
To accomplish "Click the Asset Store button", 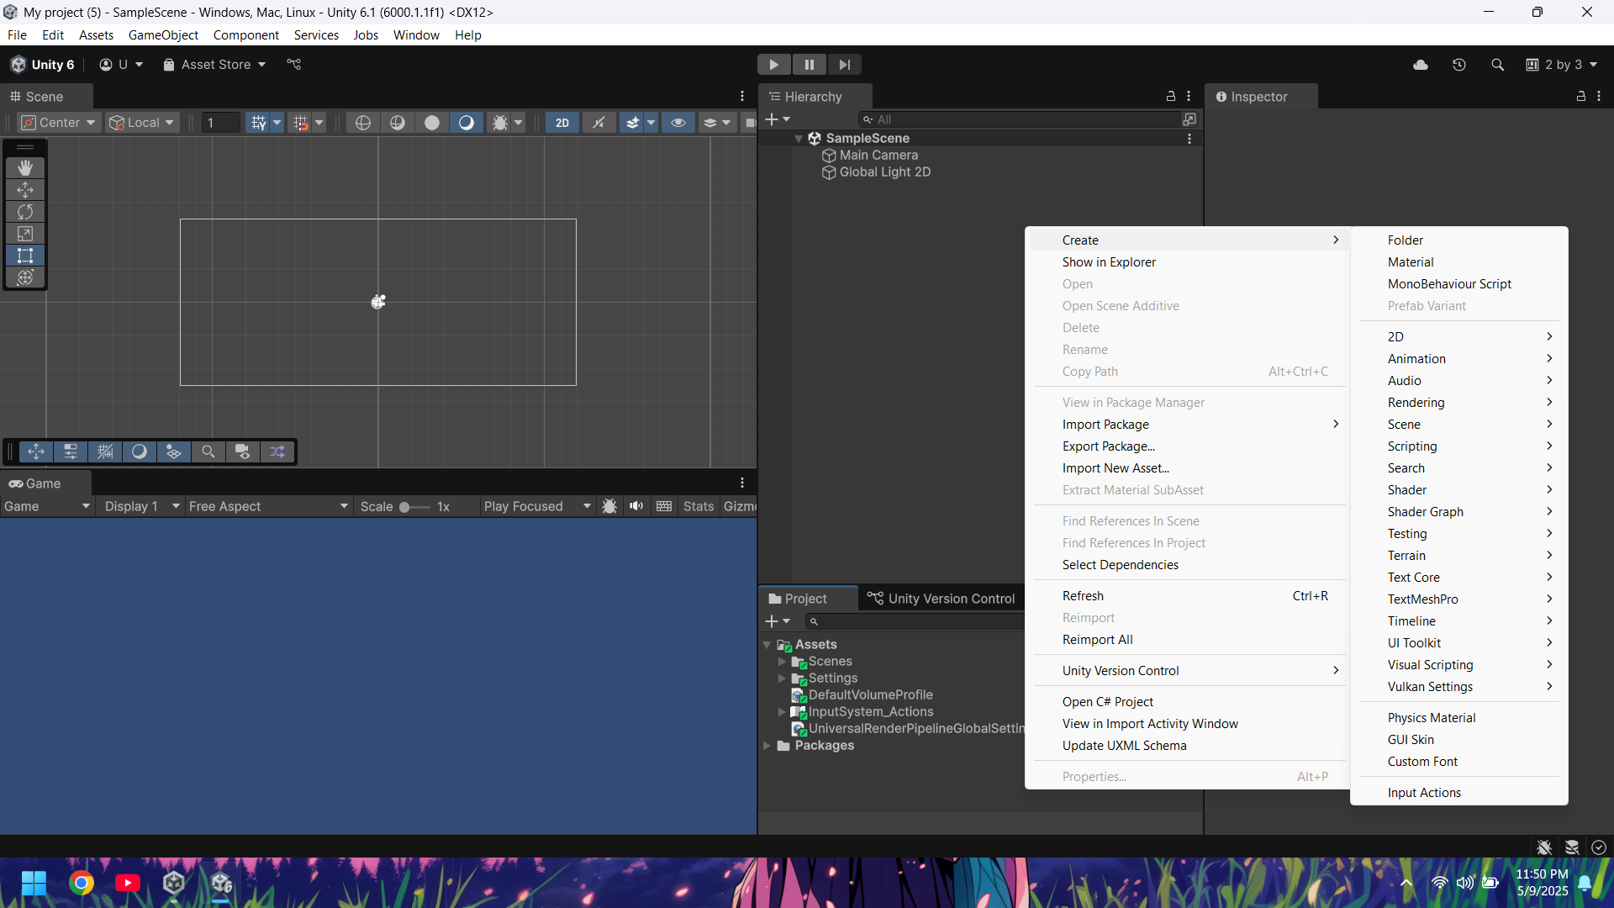I will (x=214, y=65).
